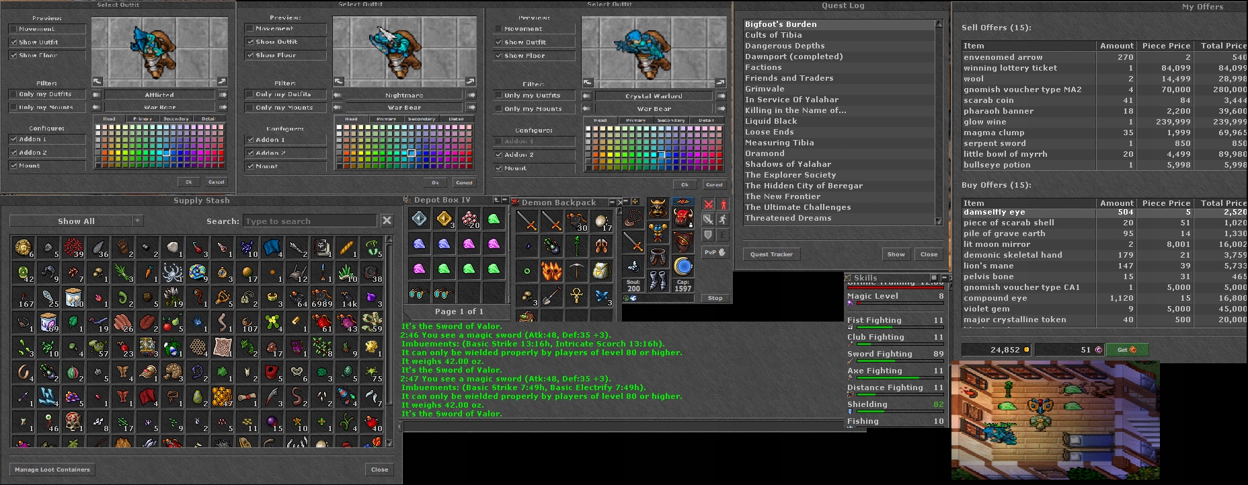Click the legs armor equipment slot

pos(658,258)
